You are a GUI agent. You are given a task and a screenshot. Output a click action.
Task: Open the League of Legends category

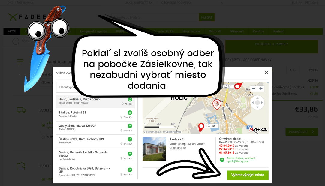pos(94,31)
